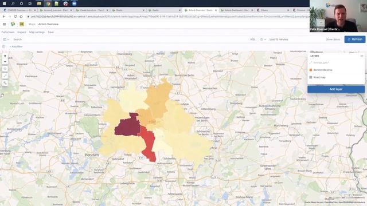367x206 pixels.
Task: Click the dark red district on the map
Action: 127,125
